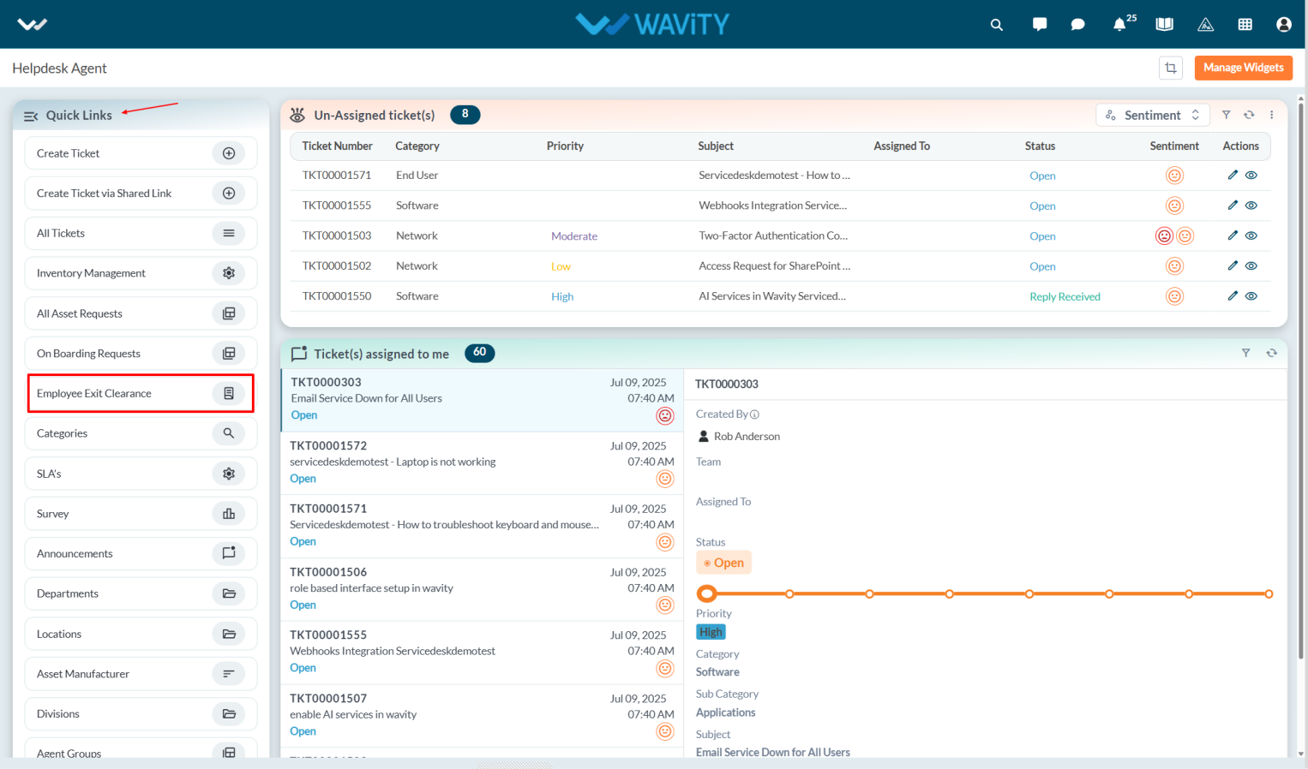This screenshot has width=1308, height=769.
Task: Click the 60 count badge on assigned tickets
Action: [x=480, y=353]
